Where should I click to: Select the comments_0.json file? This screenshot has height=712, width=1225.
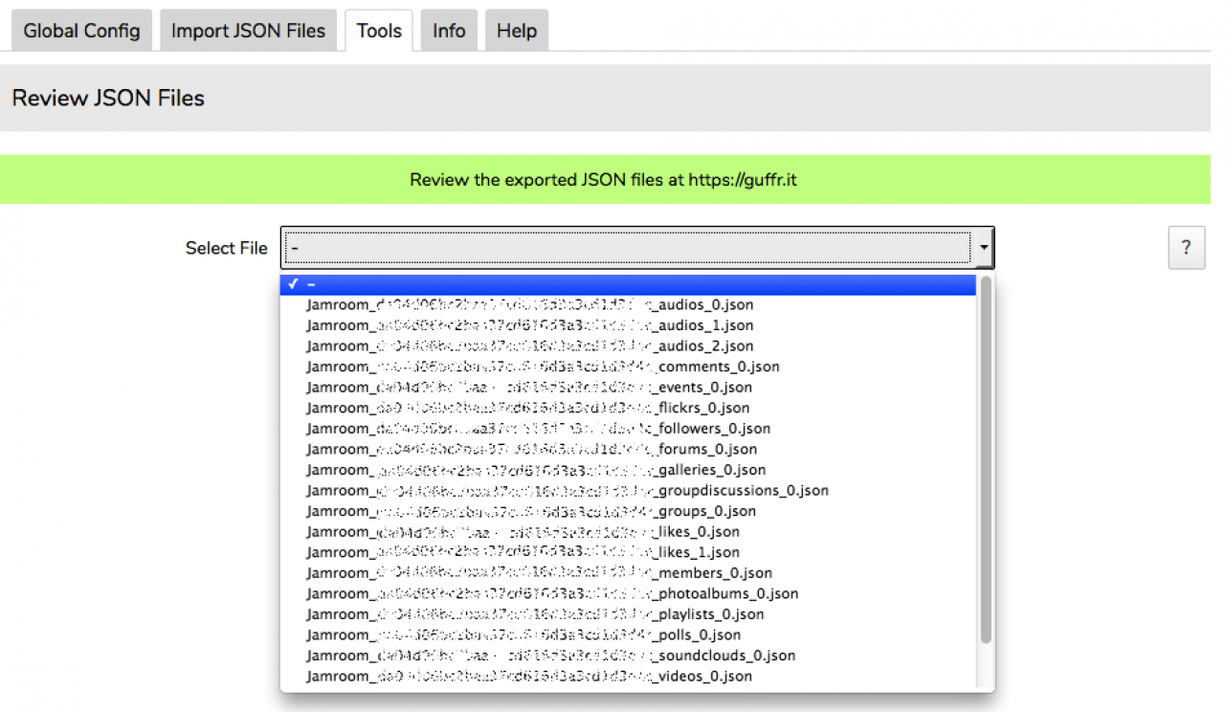(543, 367)
